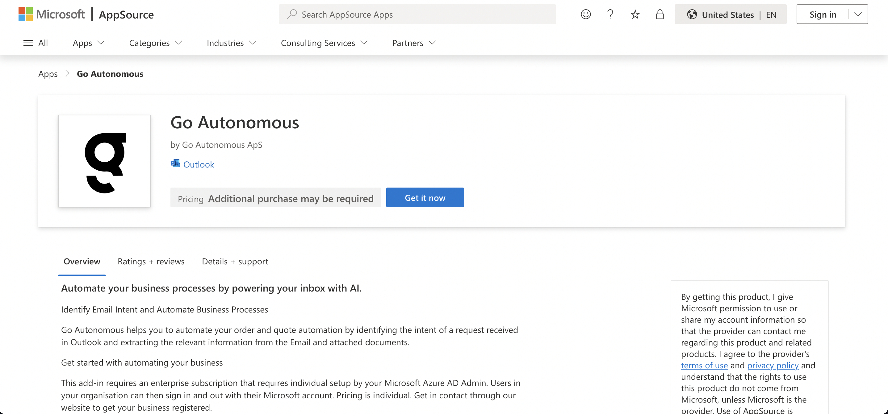Expand the Industries menu
Viewport: 888px width, 414px height.
click(x=231, y=43)
